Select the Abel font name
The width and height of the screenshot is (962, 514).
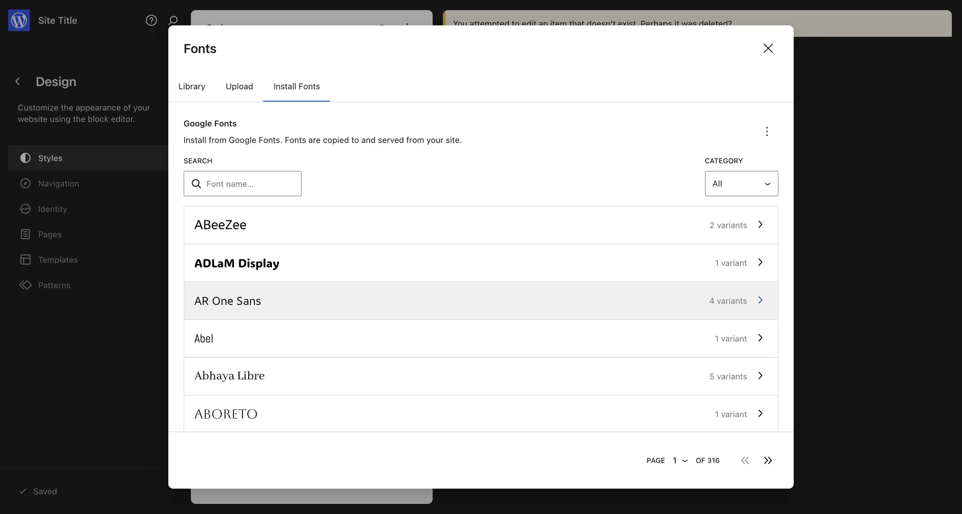pyautogui.click(x=204, y=338)
